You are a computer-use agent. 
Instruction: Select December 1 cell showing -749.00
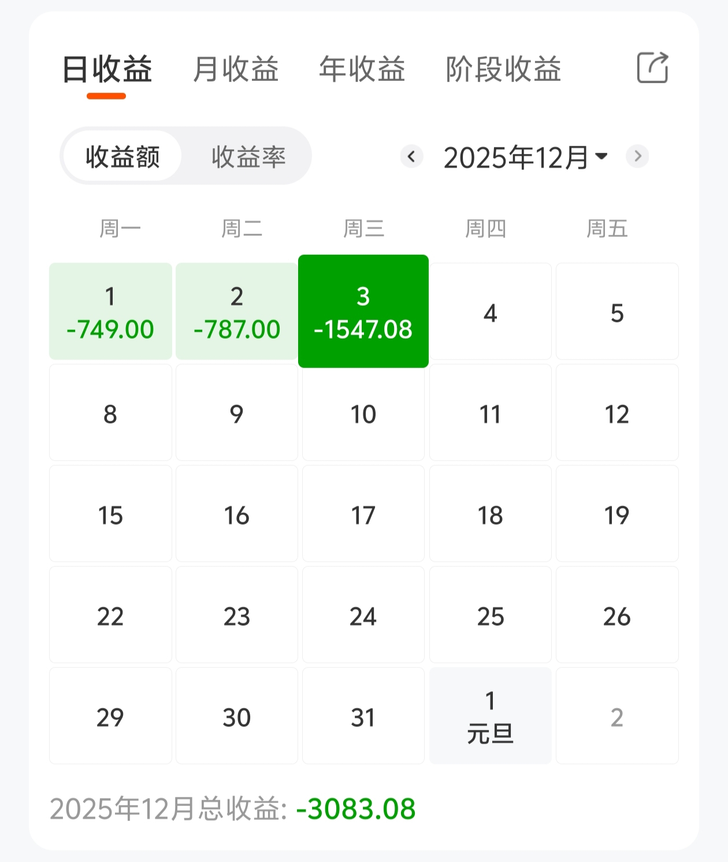110,311
